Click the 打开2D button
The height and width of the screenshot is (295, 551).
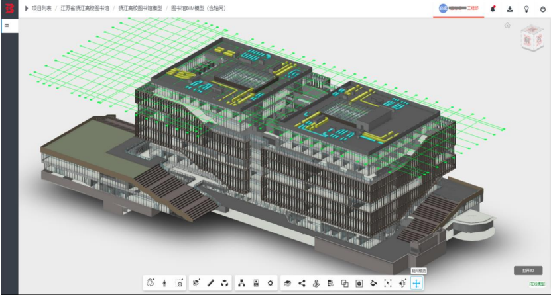coord(528,271)
